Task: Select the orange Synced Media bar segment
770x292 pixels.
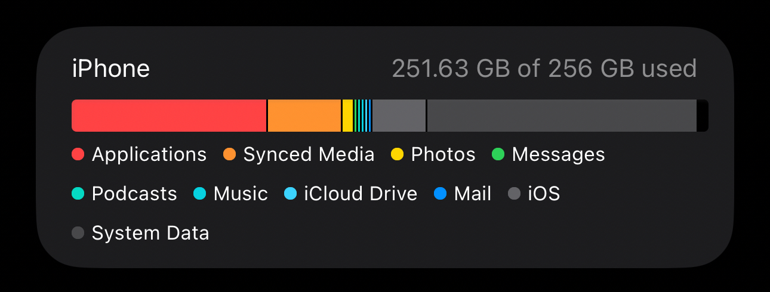Action: click(304, 116)
